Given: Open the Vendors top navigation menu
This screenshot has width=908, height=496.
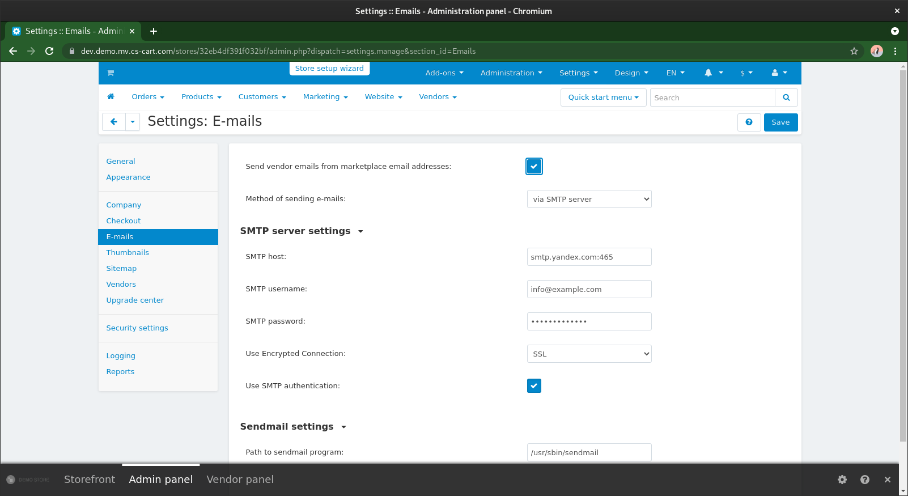Looking at the screenshot, I should (x=438, y=97).
